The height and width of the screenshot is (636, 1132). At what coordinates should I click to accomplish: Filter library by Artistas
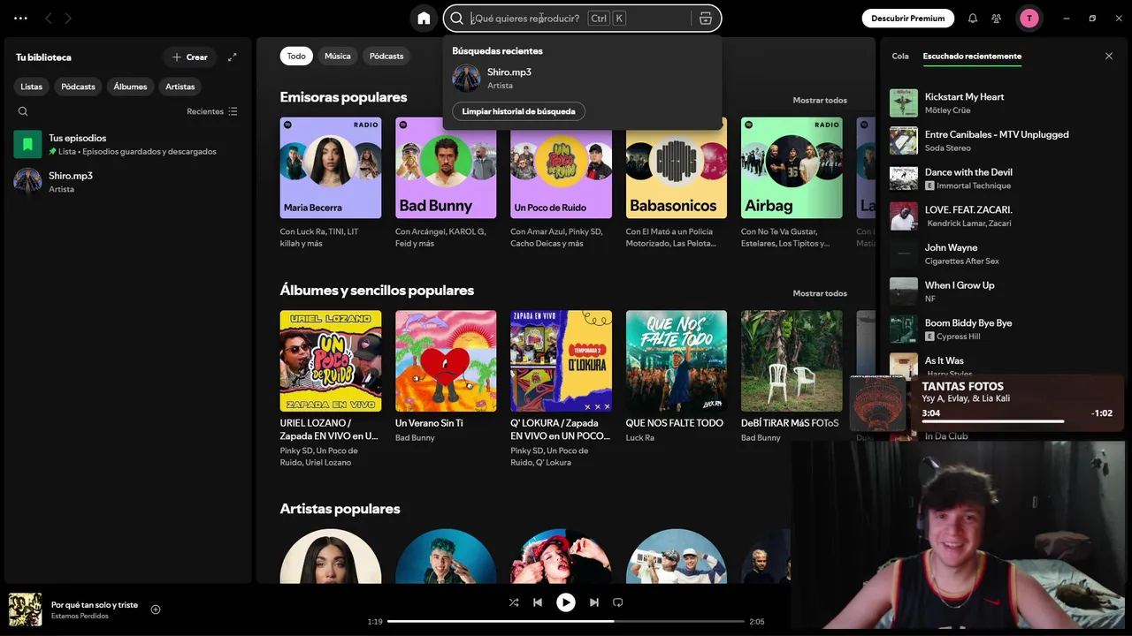tap(180, 87)
